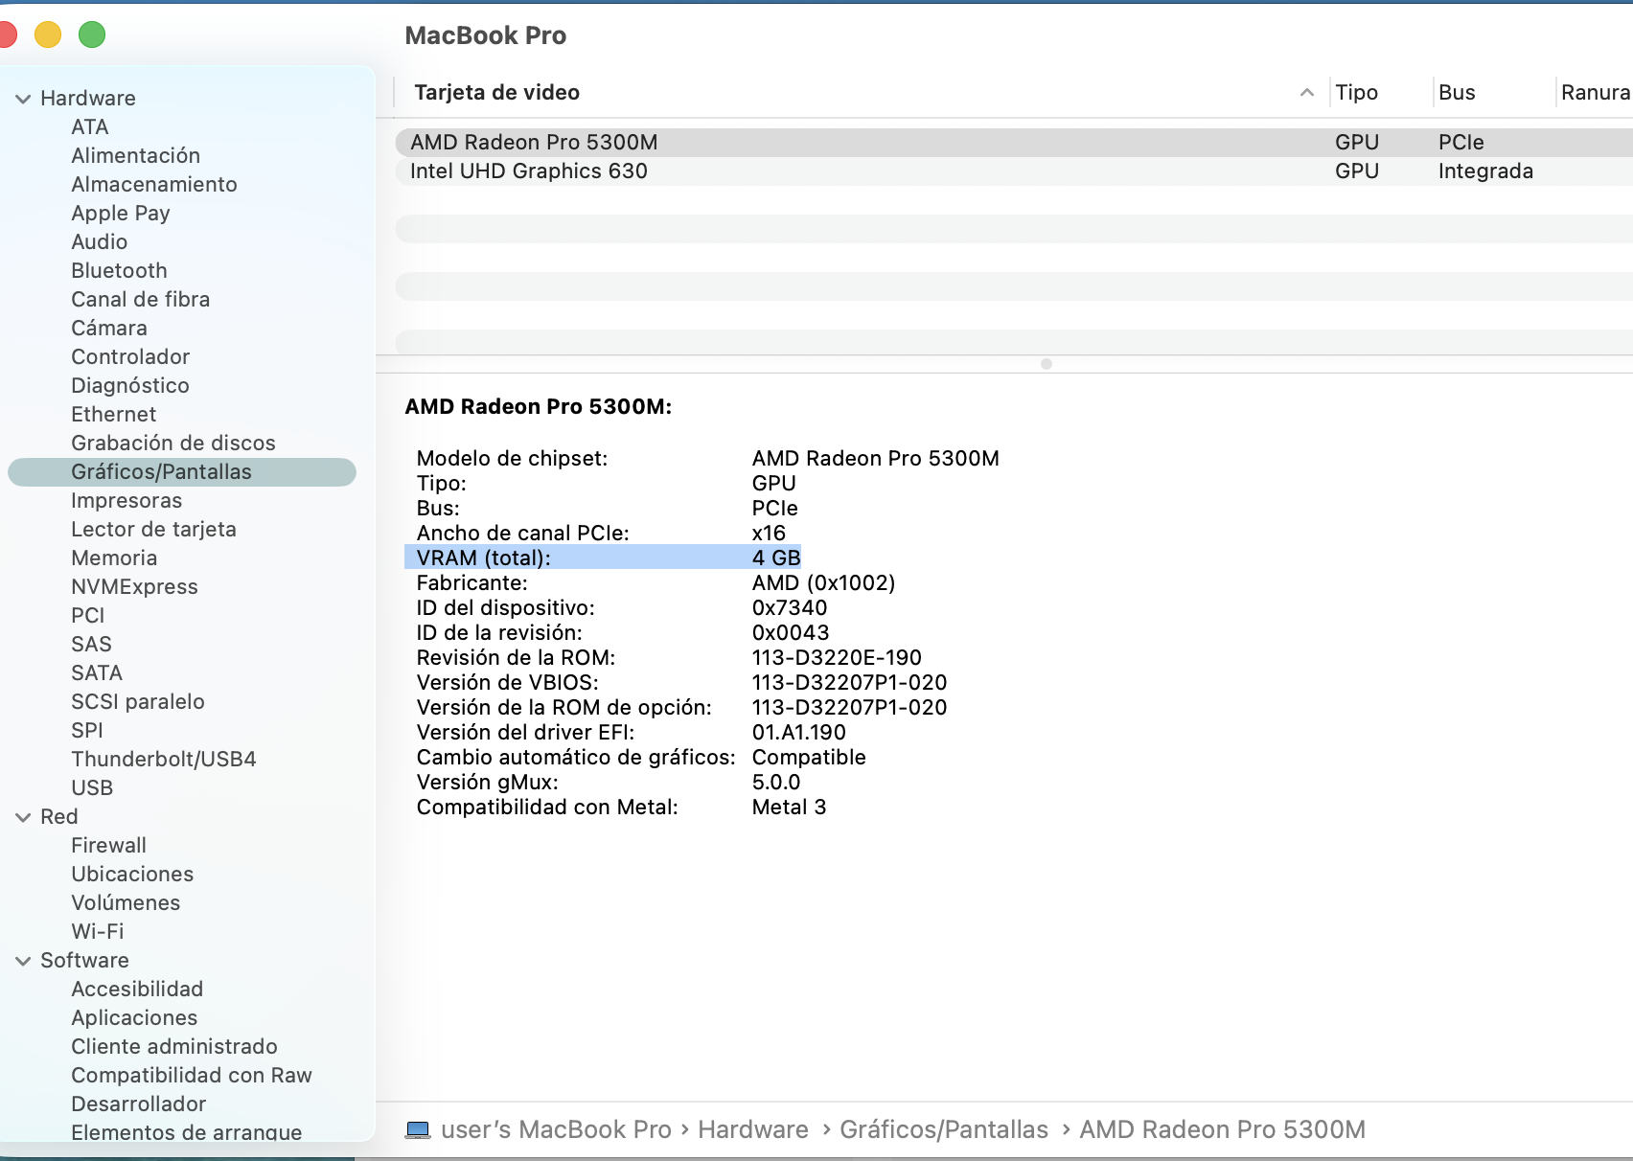This screenshot has height=1161, width=1633.
Task: Select the VRAM (total) row
Action: (x=603, y=558)
